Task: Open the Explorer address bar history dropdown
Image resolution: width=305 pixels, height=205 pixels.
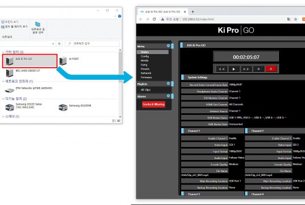Action: point(53,43)
